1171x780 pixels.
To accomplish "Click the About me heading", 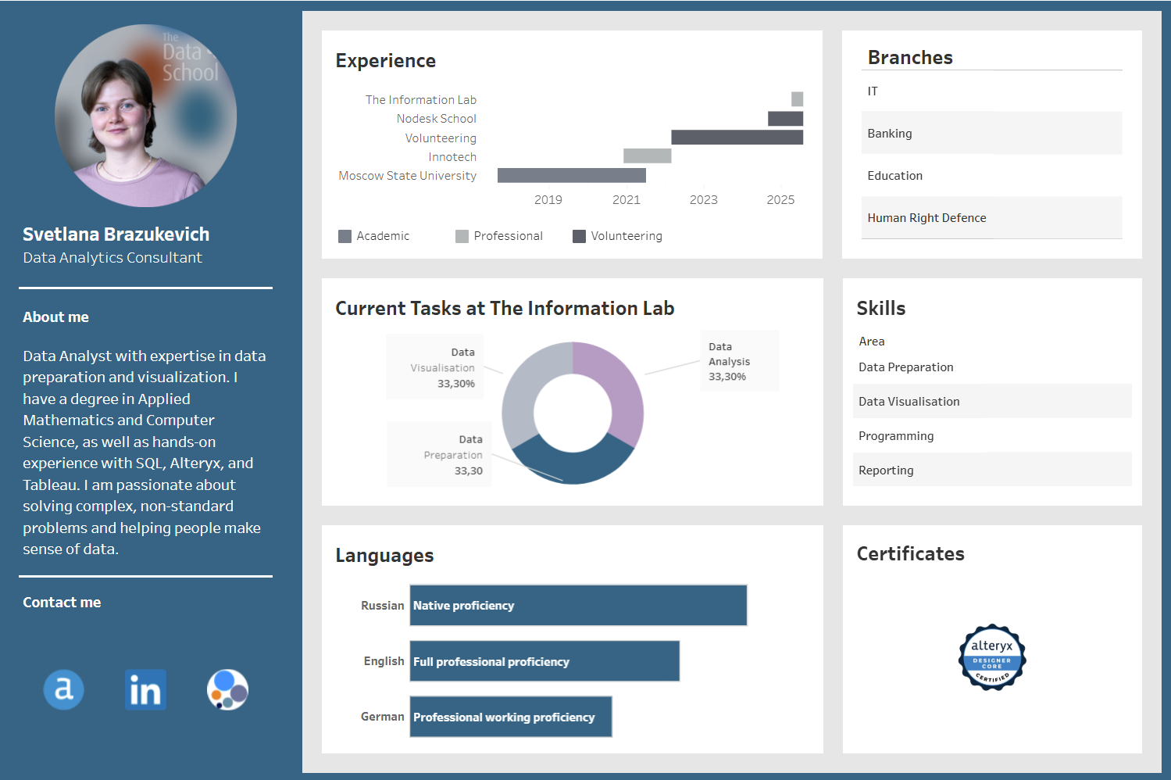I will tap(55, 317).
